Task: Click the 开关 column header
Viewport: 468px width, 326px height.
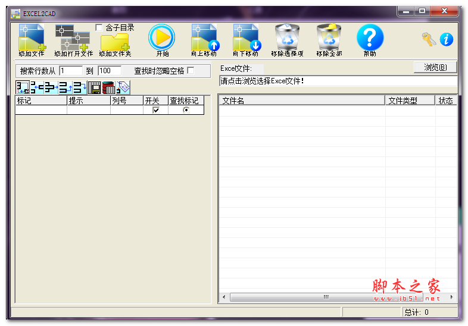Action: [156, 101]
